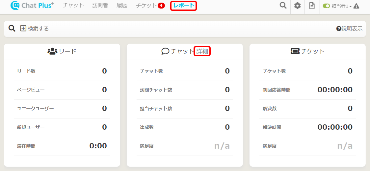Click the リード card heading text

coord(68,51)
